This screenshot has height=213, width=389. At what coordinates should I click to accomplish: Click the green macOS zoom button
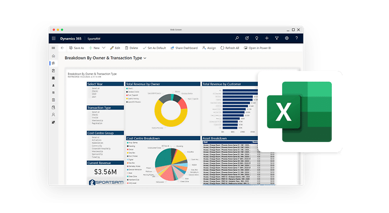(x=62, y=29)
